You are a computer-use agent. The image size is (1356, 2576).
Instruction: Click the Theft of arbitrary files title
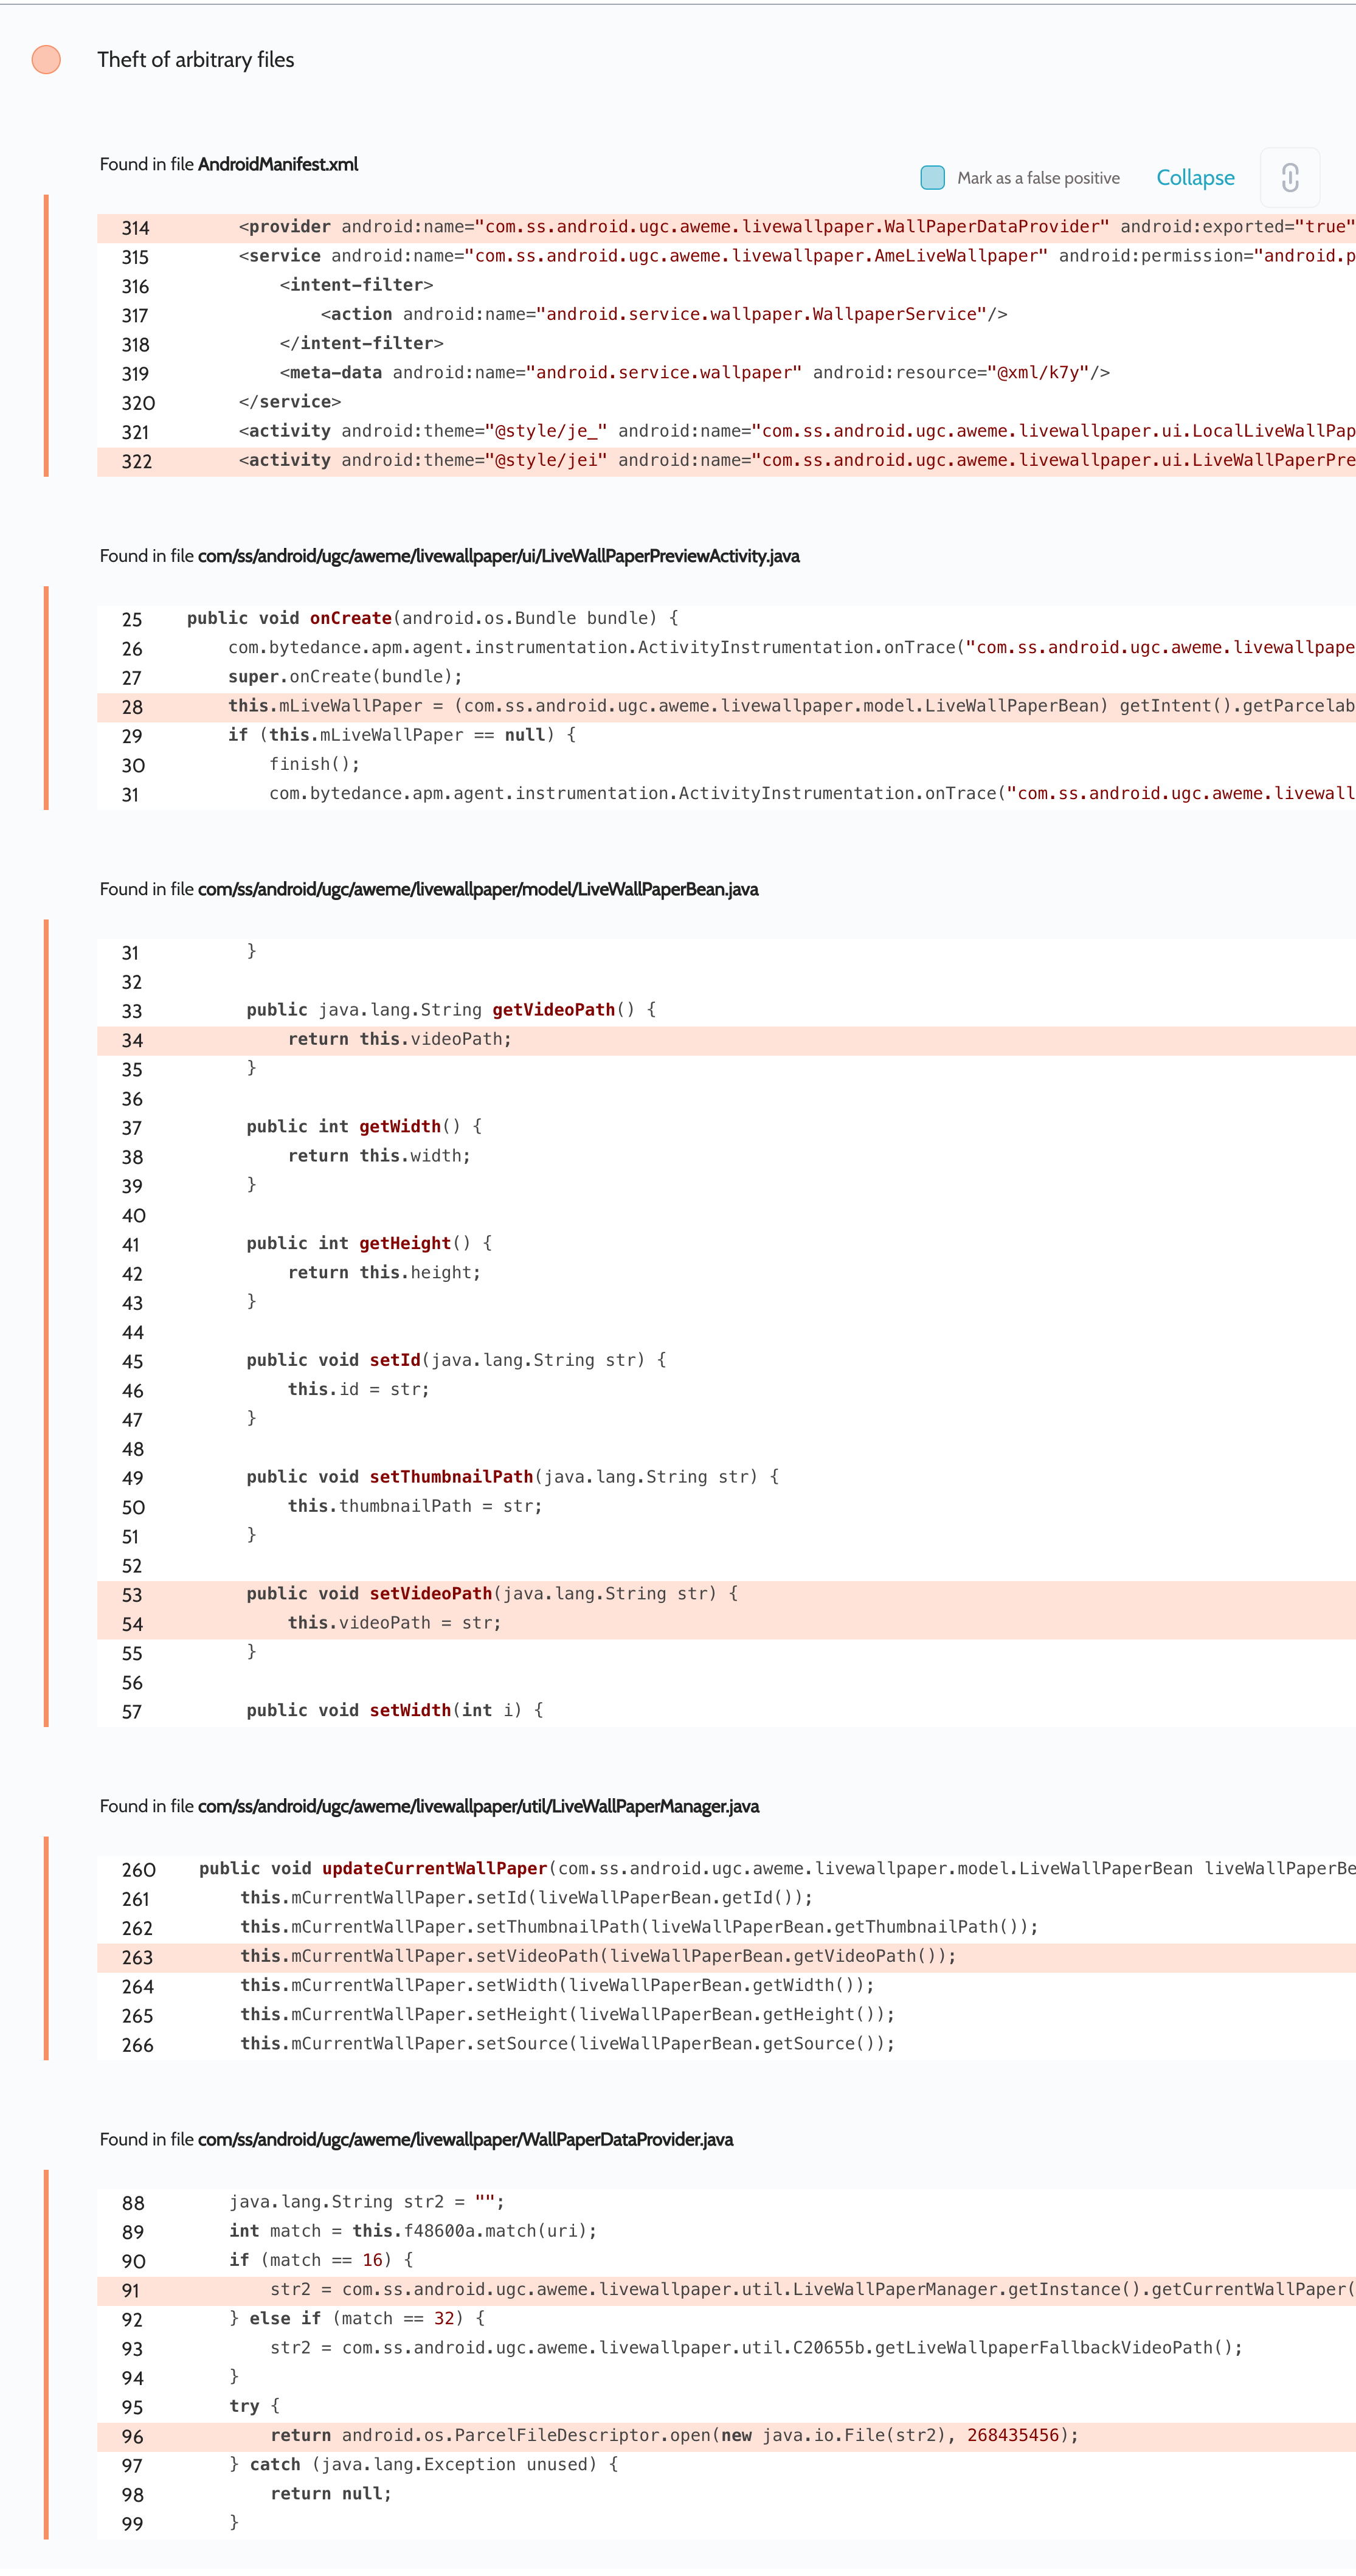(x=196, y=60)
